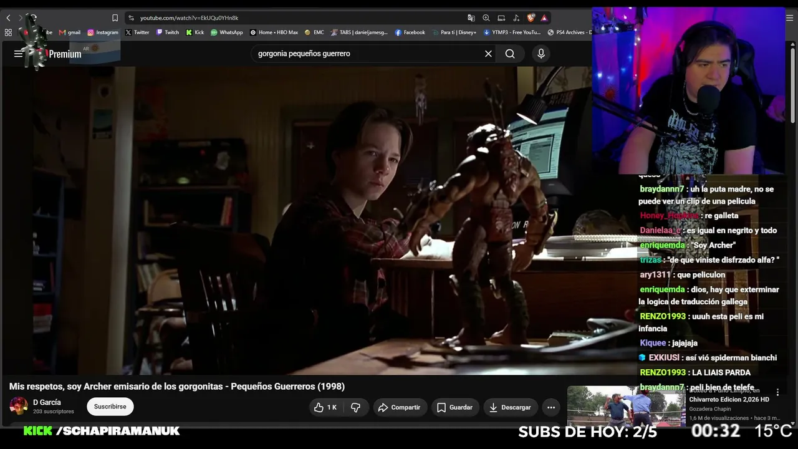Open the Instagram bookmark
Image resolution: width=798 pixels, height=449 pixels.
coord(103,32)
